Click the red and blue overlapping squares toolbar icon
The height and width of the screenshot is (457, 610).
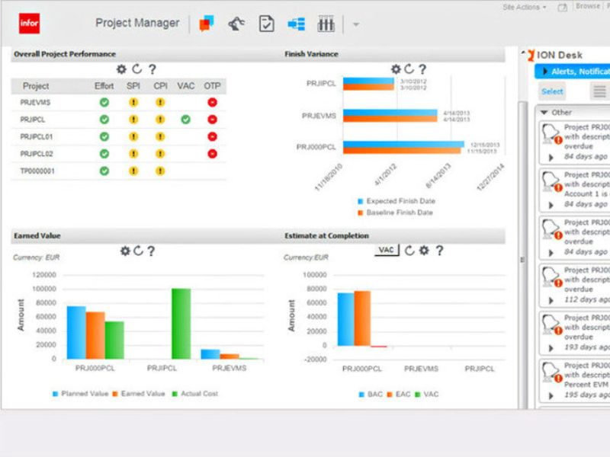point(207,24)
